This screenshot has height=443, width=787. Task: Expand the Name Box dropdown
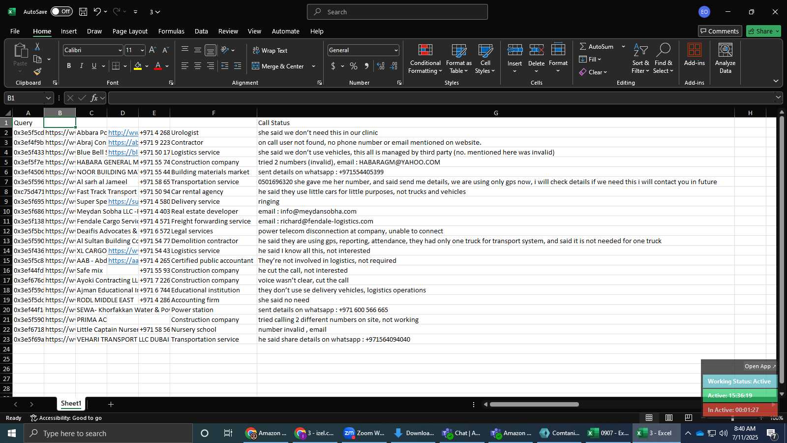tap(48, 98)
